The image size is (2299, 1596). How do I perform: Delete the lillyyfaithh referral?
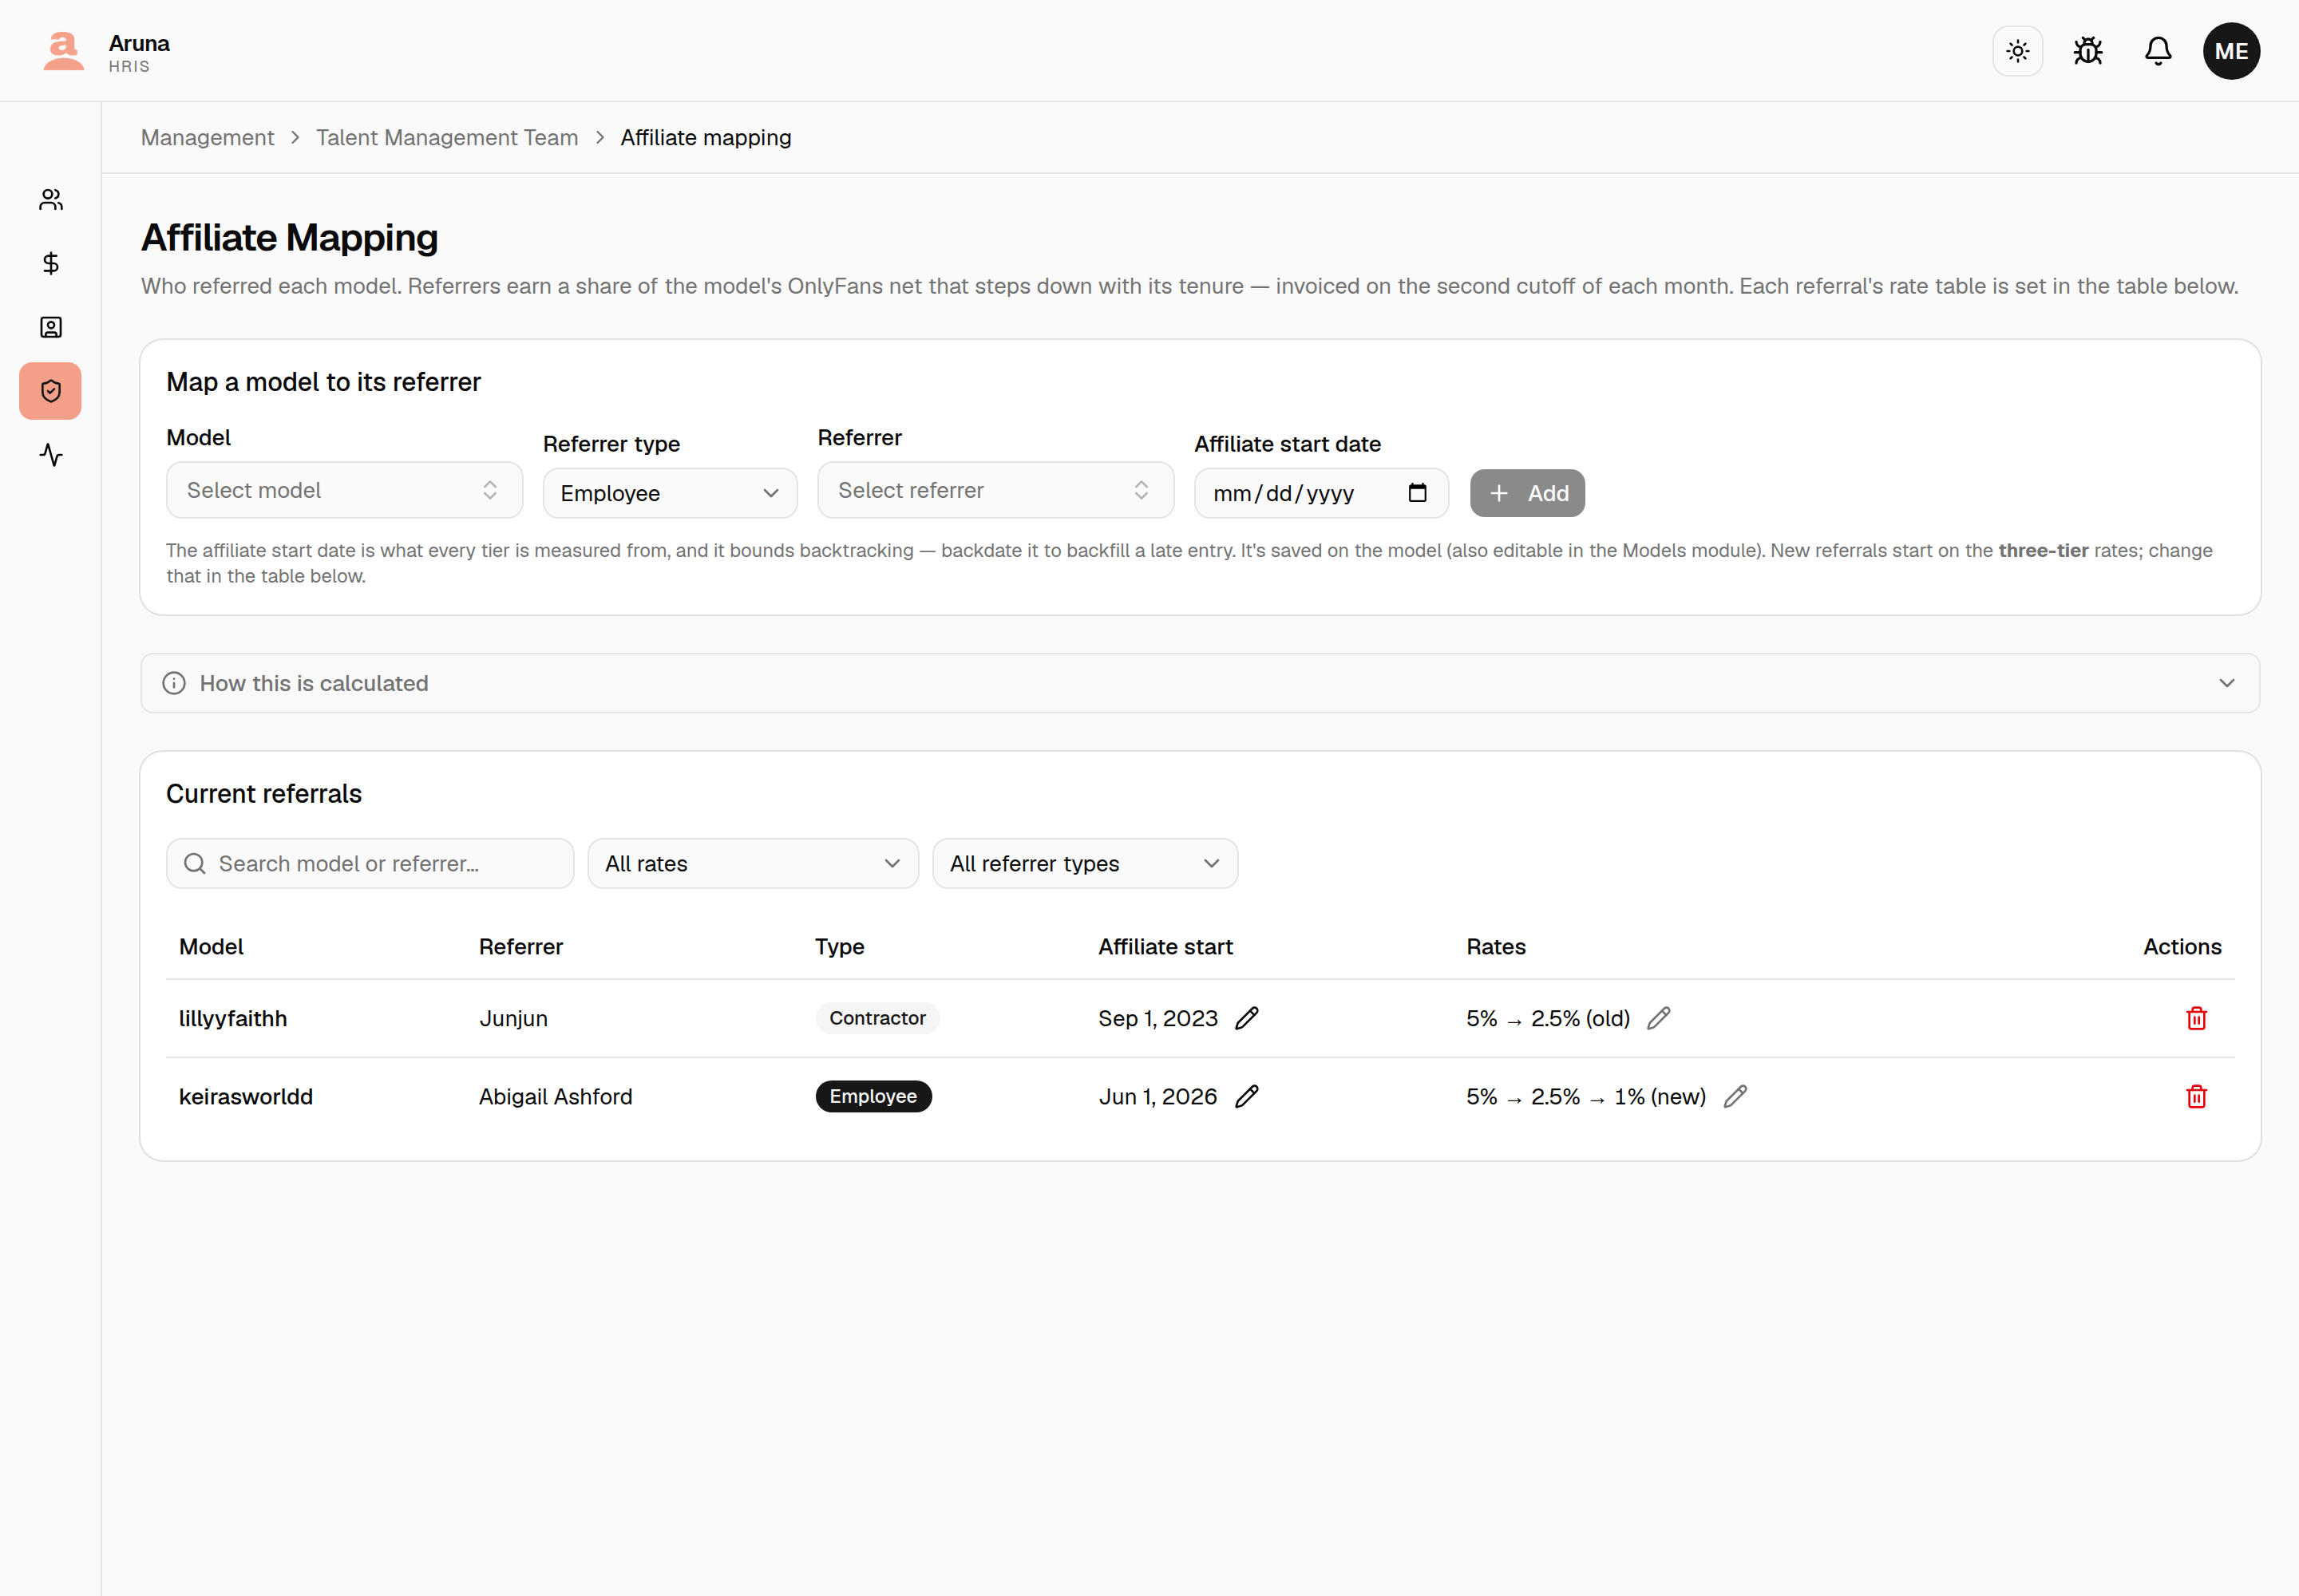2196,1018
